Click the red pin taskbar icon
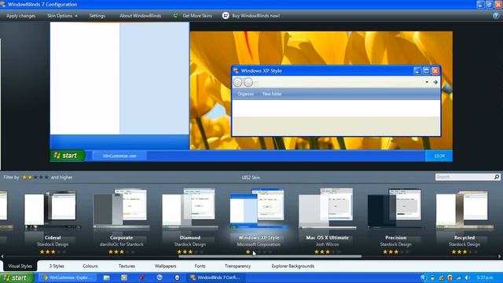Image resolution: width=503 pixels, height=283 pixels. (141, 277)
